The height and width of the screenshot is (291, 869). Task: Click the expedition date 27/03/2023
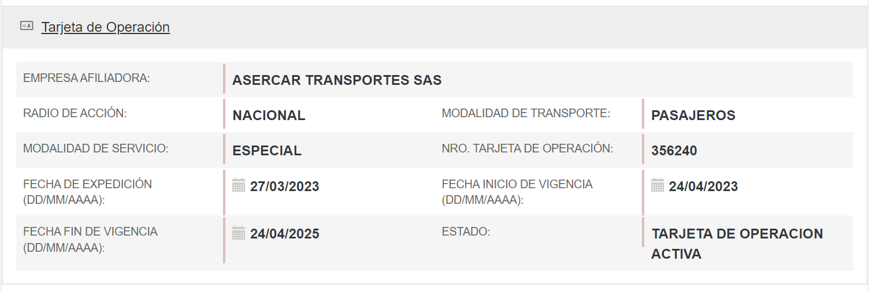pos(284,186)
